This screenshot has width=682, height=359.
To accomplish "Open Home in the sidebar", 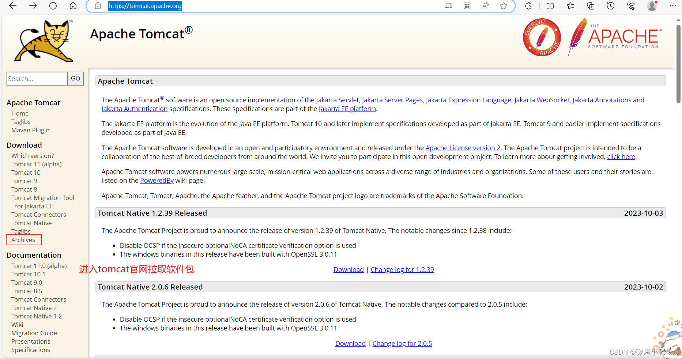I will (x=20, y=113).
